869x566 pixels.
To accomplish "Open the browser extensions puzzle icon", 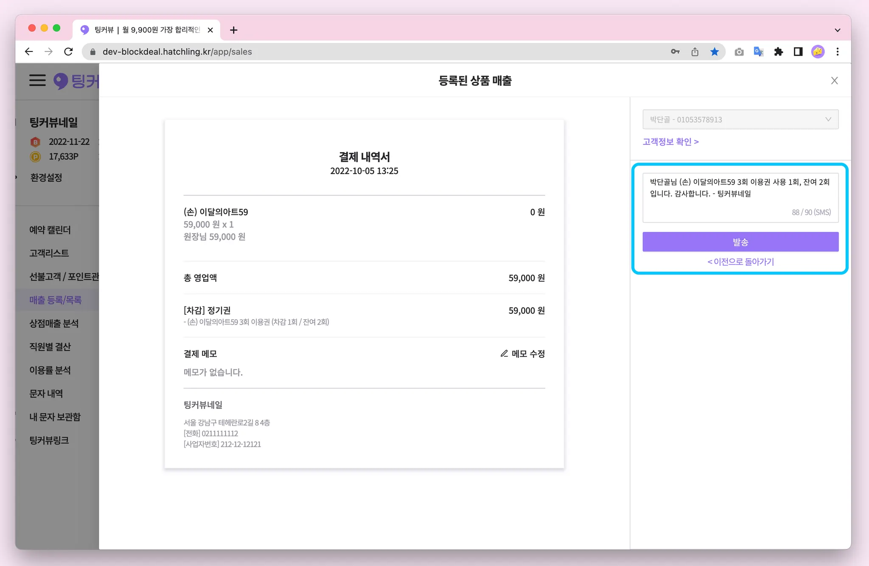I will coord(778,52).
